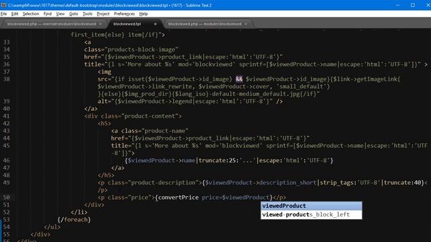Open the View menu
The height and width of the screenshot is (242, 431).
60,13
